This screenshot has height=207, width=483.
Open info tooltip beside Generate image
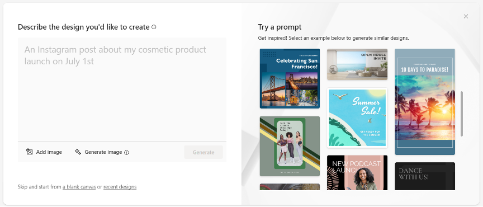coord(126,152)
